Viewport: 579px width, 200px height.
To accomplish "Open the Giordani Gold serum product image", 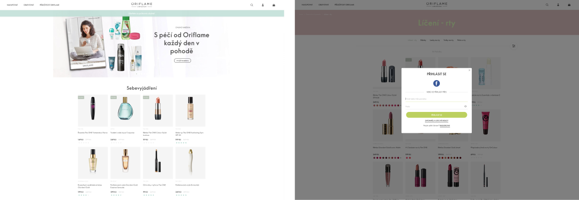I will tap(93, 162).
